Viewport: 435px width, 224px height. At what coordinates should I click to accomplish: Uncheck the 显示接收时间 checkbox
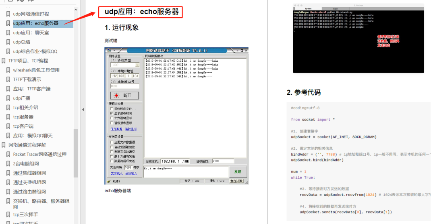click(112, 114)
